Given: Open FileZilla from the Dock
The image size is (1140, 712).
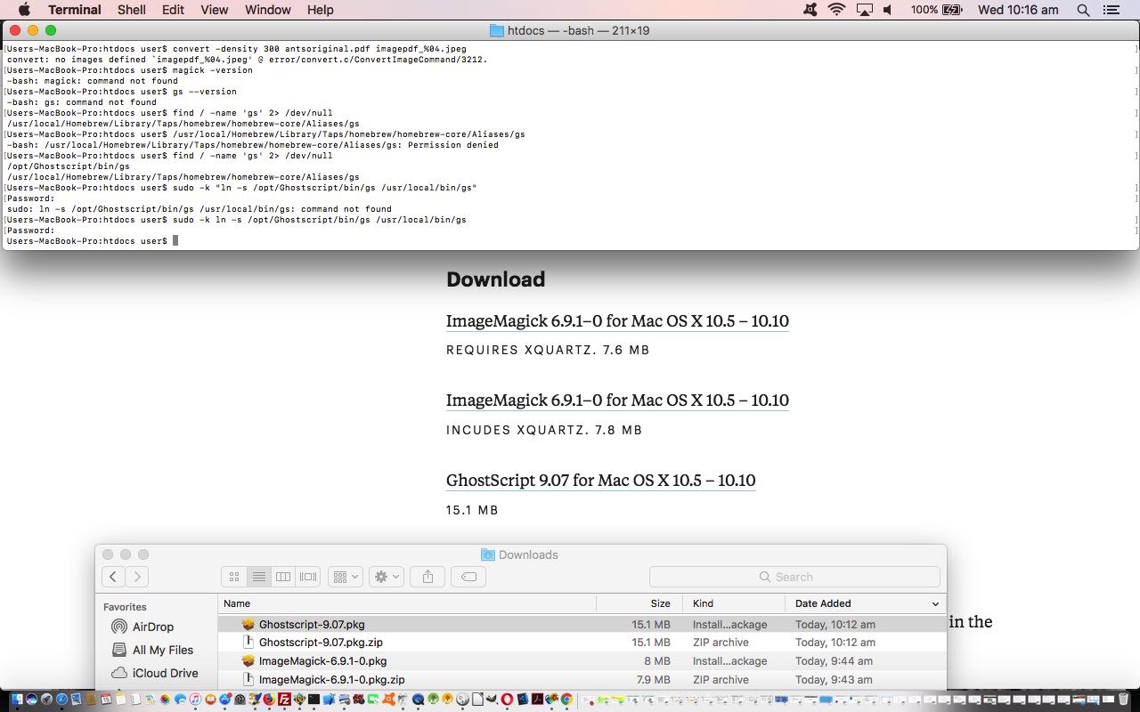Looking at the screenshot, I should point(284,700).
